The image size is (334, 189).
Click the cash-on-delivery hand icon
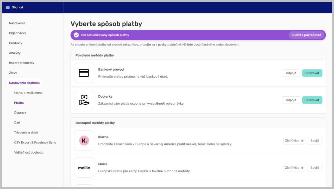coord(84,100)
